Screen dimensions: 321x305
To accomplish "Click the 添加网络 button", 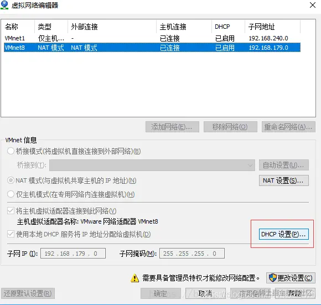I will [x=172, y=127].
